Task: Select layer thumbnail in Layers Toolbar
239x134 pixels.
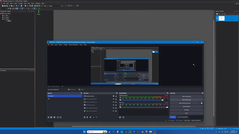Action: coord(221,18)
